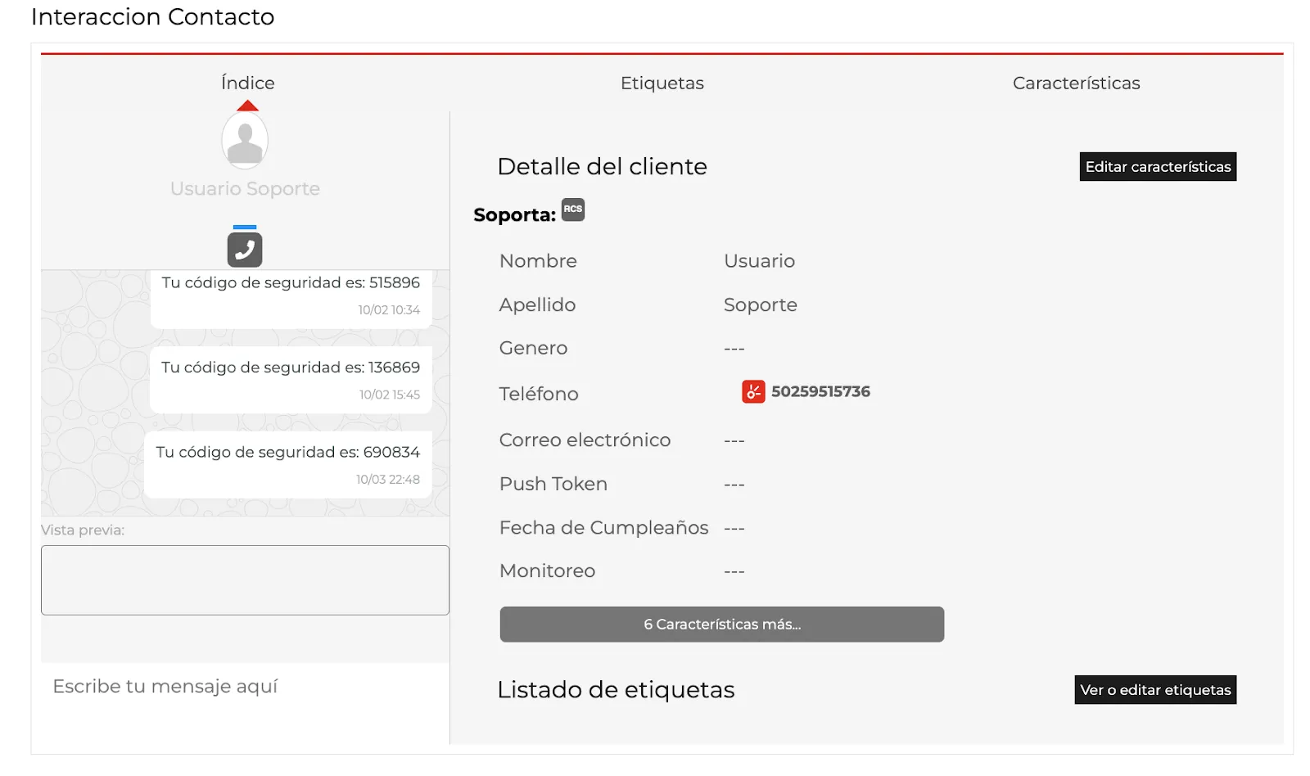Screen dimensions: 1310x776
Task: Click the "Ver o editar etiquetas" button
Action: [x=1154, y=690]
